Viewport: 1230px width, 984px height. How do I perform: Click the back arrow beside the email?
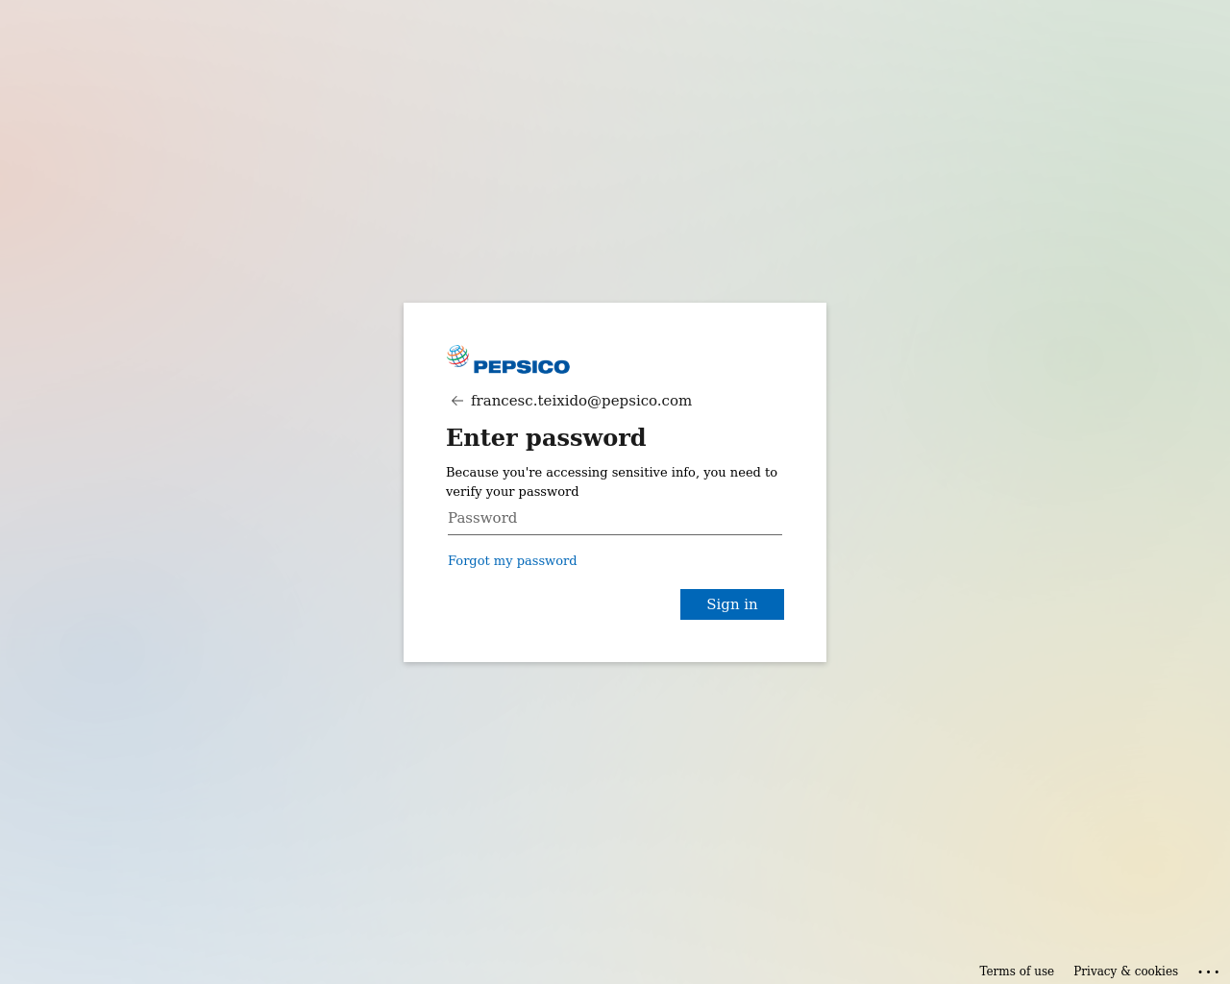457,401
